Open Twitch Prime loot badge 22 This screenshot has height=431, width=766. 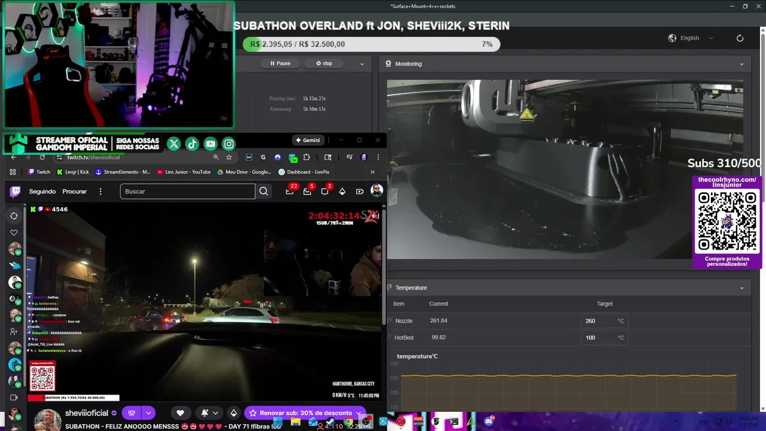click(x=290, y=191)
